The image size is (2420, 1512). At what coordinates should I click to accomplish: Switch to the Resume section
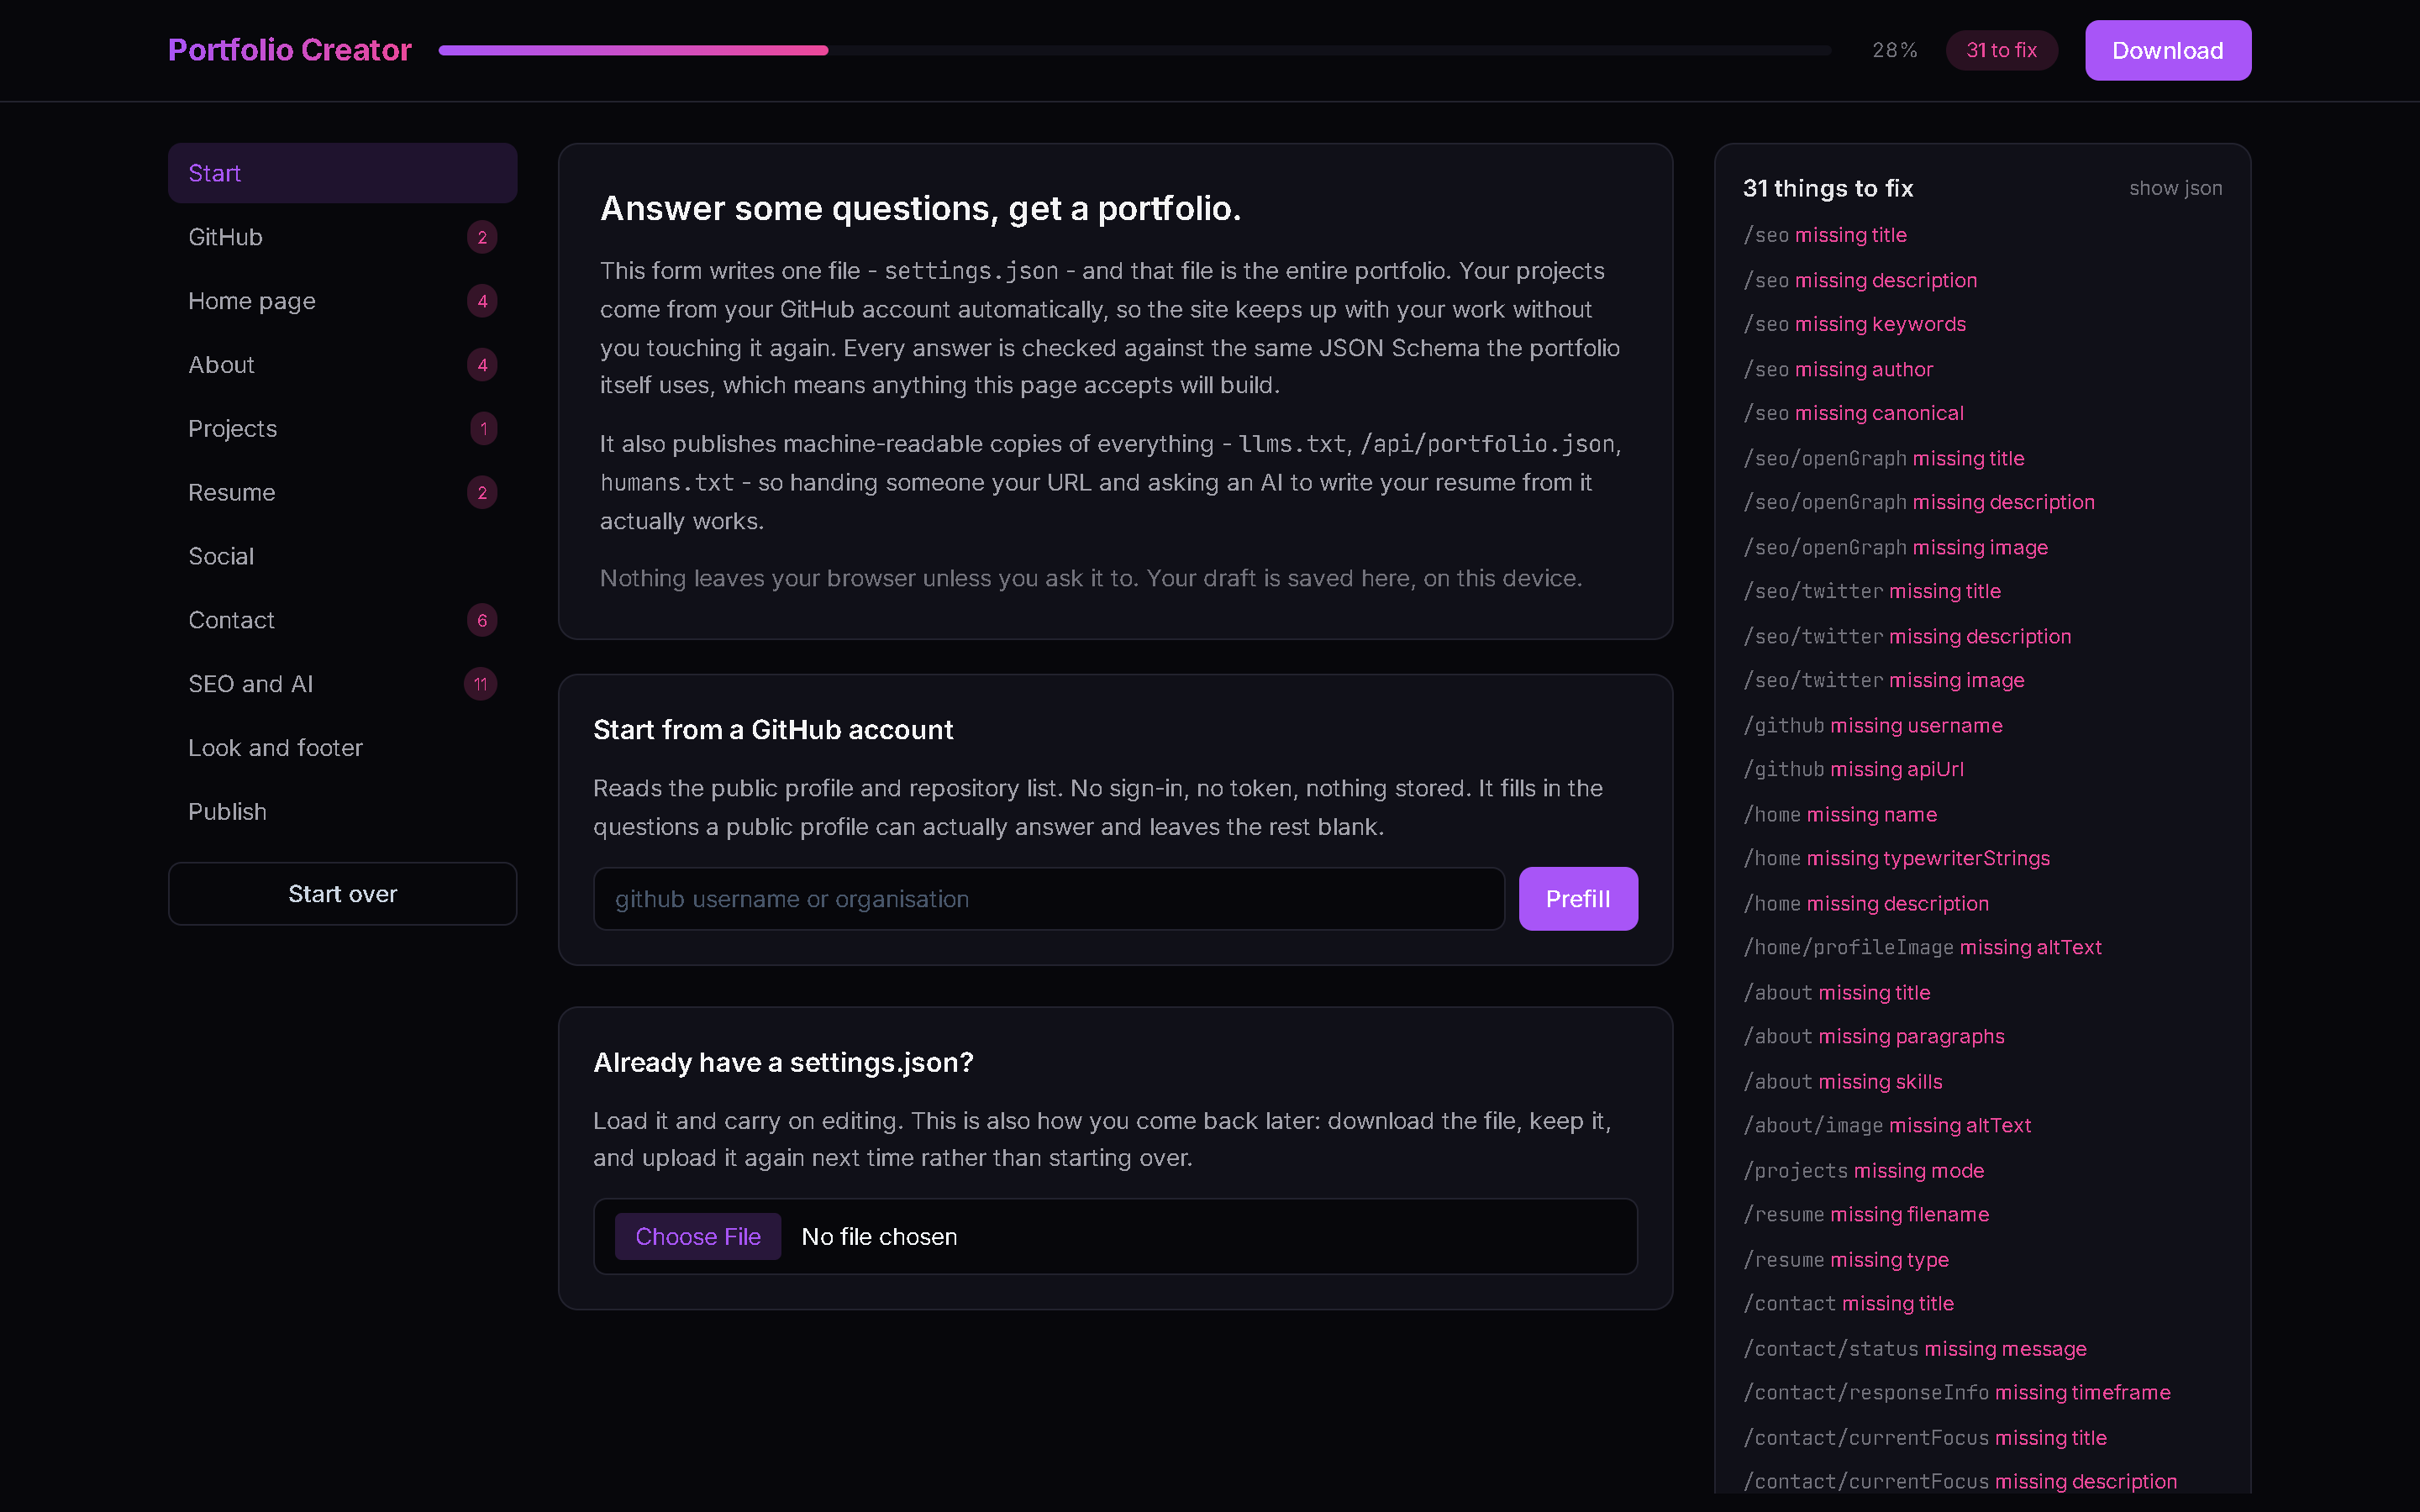pyautogui.click(x=342, y=493)
